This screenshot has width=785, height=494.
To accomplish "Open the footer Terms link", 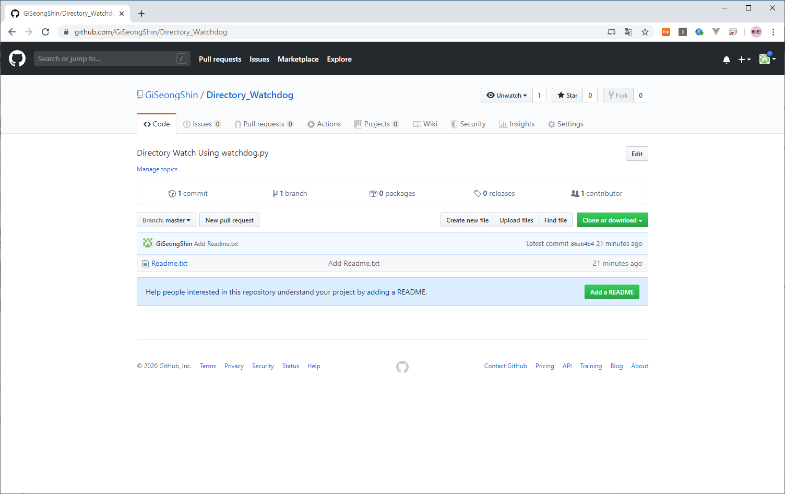I will click(208, 366).
